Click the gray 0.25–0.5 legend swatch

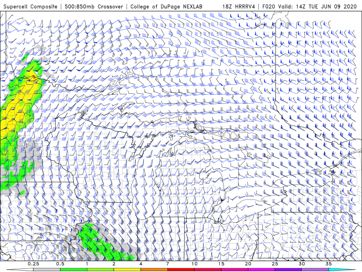[x=47, y=270]
